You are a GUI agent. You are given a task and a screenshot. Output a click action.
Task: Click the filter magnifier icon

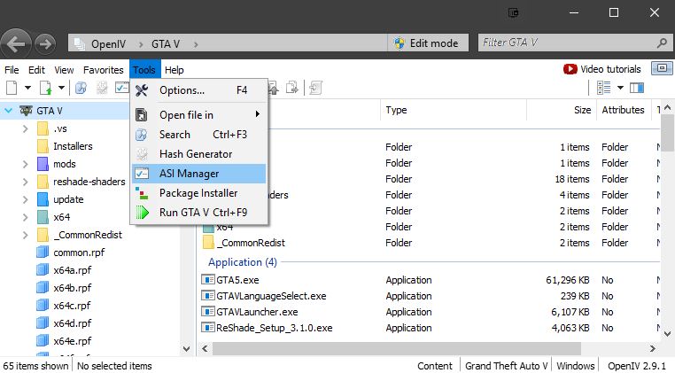click(663, 43)
